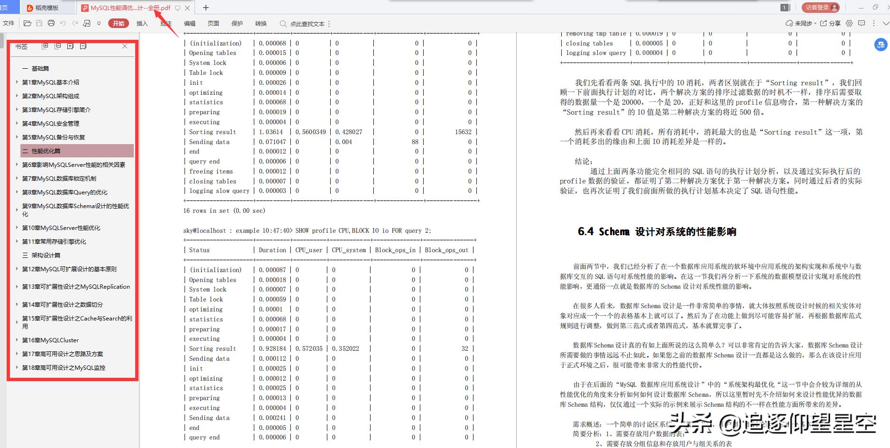890x448 pixels.
Task: Click the collapse all bookmarks icon
Action: (x=58, y=46)
